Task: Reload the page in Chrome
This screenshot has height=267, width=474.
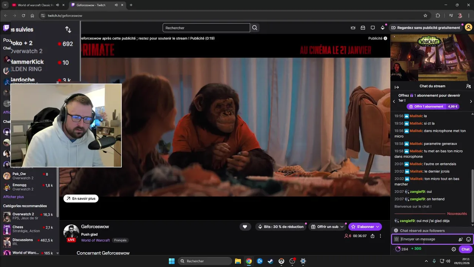Action: point(23,16)
